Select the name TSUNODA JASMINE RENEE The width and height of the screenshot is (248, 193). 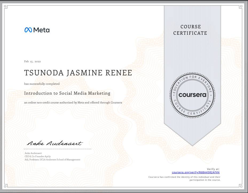coord(78,73)
